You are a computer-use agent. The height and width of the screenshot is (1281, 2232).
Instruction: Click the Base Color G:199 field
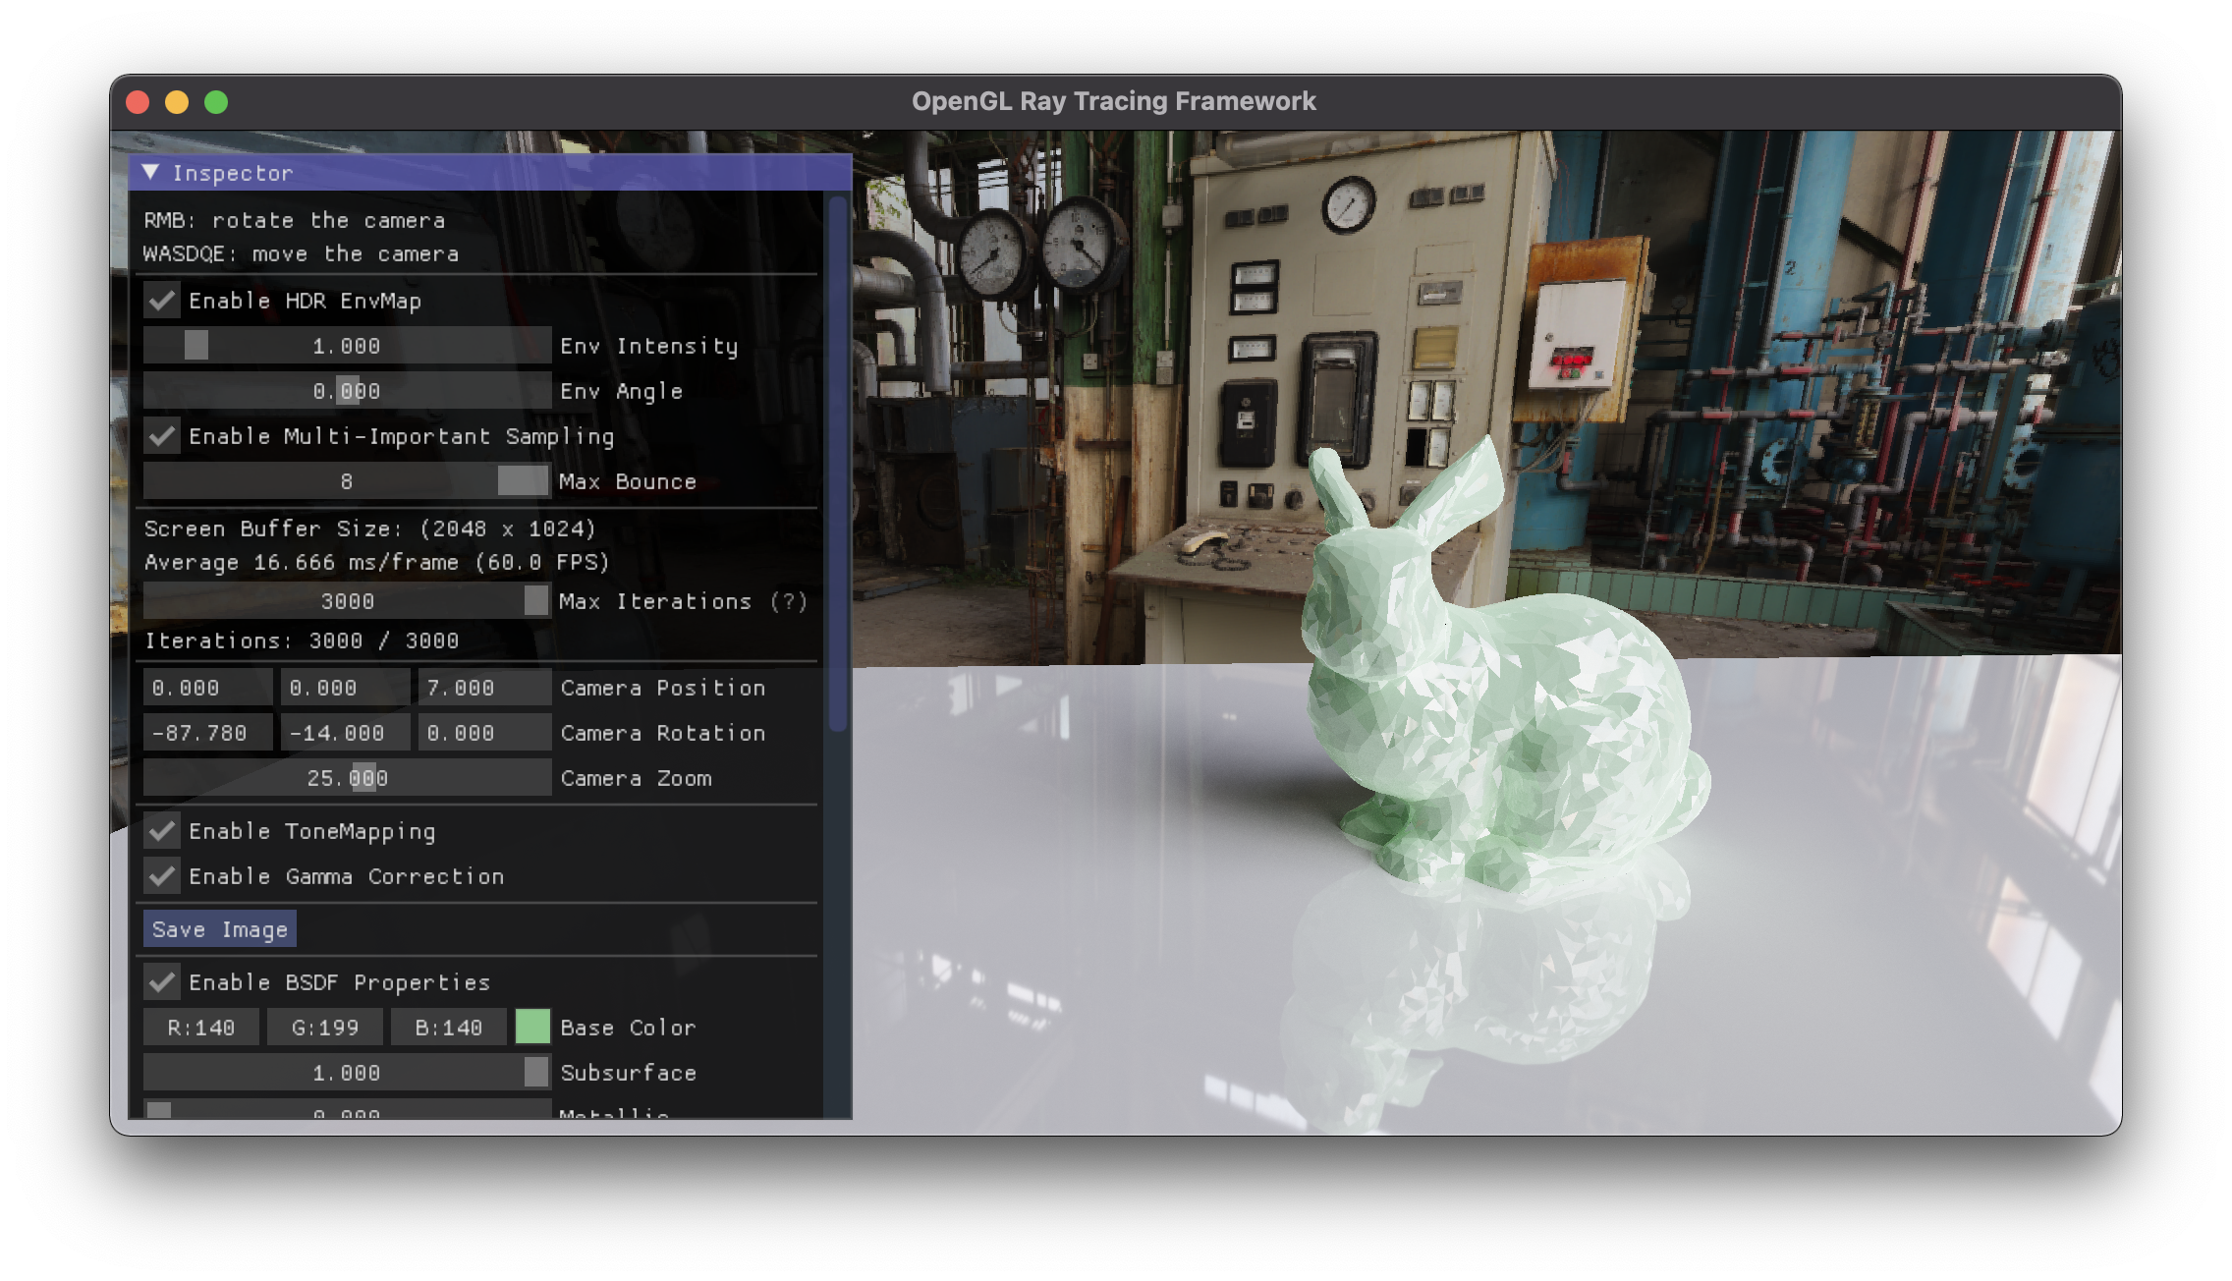coord(325,1028)
